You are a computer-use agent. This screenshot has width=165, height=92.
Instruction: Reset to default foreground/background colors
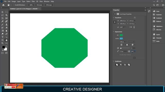point(3,50)
